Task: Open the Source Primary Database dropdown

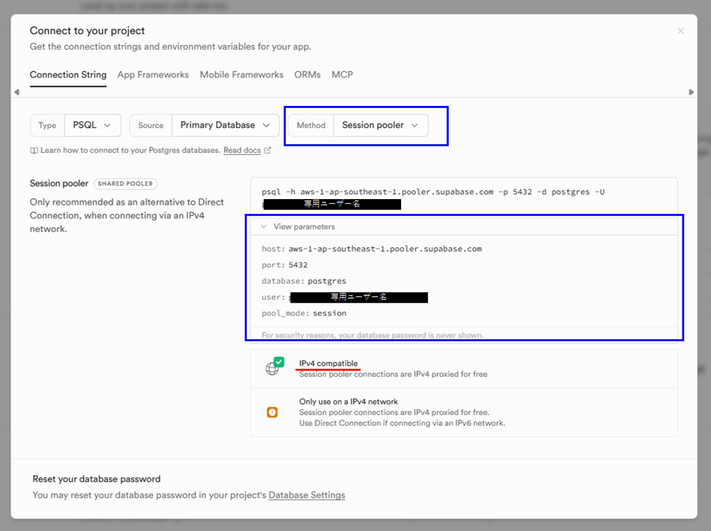Action: 225,125
